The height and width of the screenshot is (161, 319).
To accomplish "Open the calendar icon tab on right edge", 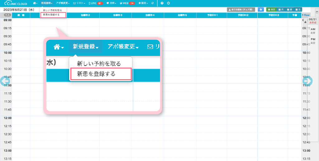I will [x=317, y=11].
